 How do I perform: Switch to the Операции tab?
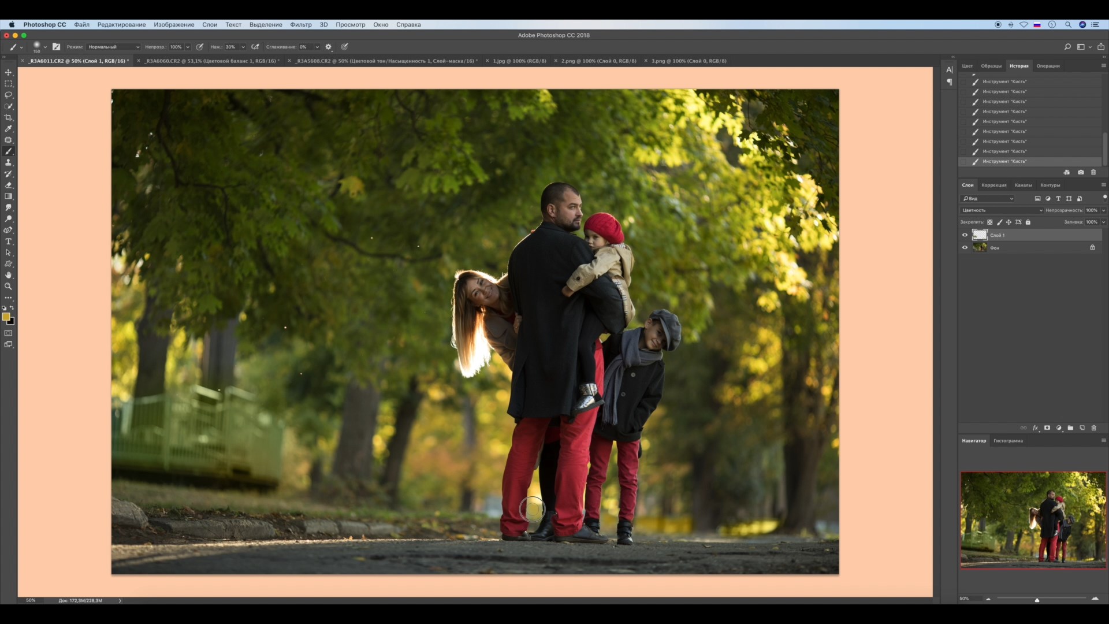pyautogui.click(x=1048, y=66)
